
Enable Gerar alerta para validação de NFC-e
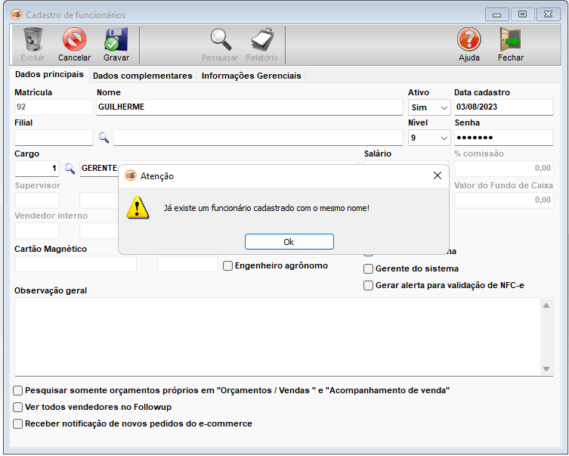point(369,285)
